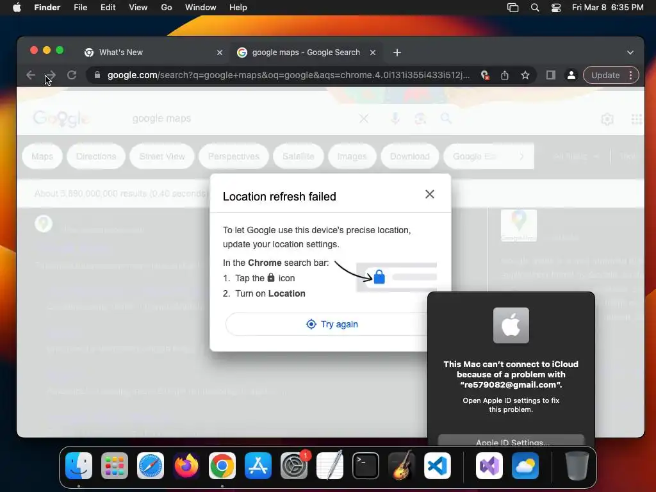Open the View menu
This screenshot has width=656, height=492.
[138, 8]
